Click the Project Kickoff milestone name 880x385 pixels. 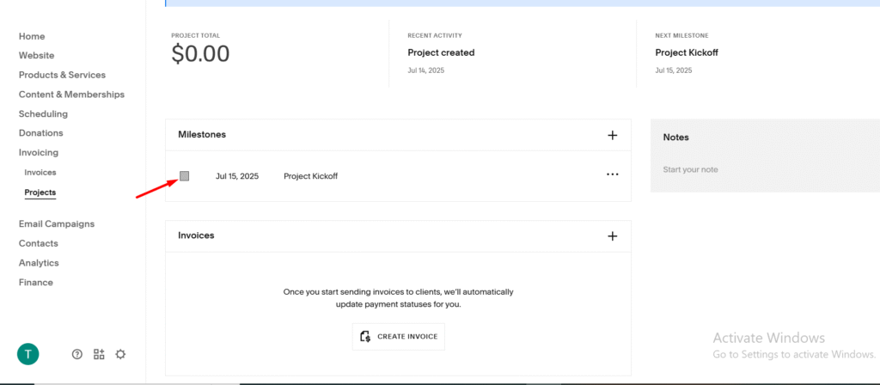[310, 176]
